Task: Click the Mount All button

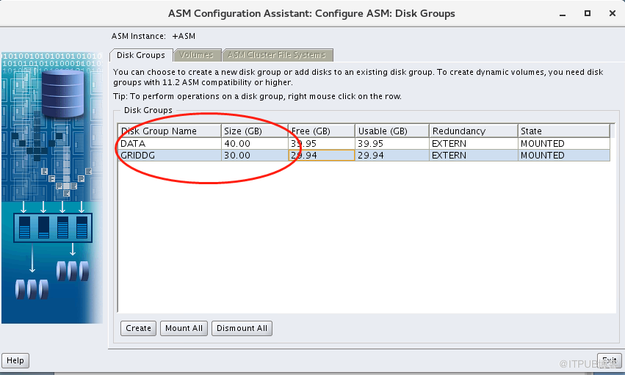Action: pyautogui.click(x=184, y=328)
